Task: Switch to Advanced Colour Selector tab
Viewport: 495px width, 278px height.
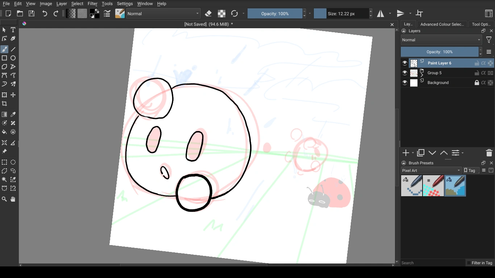Action: point(442,24)
